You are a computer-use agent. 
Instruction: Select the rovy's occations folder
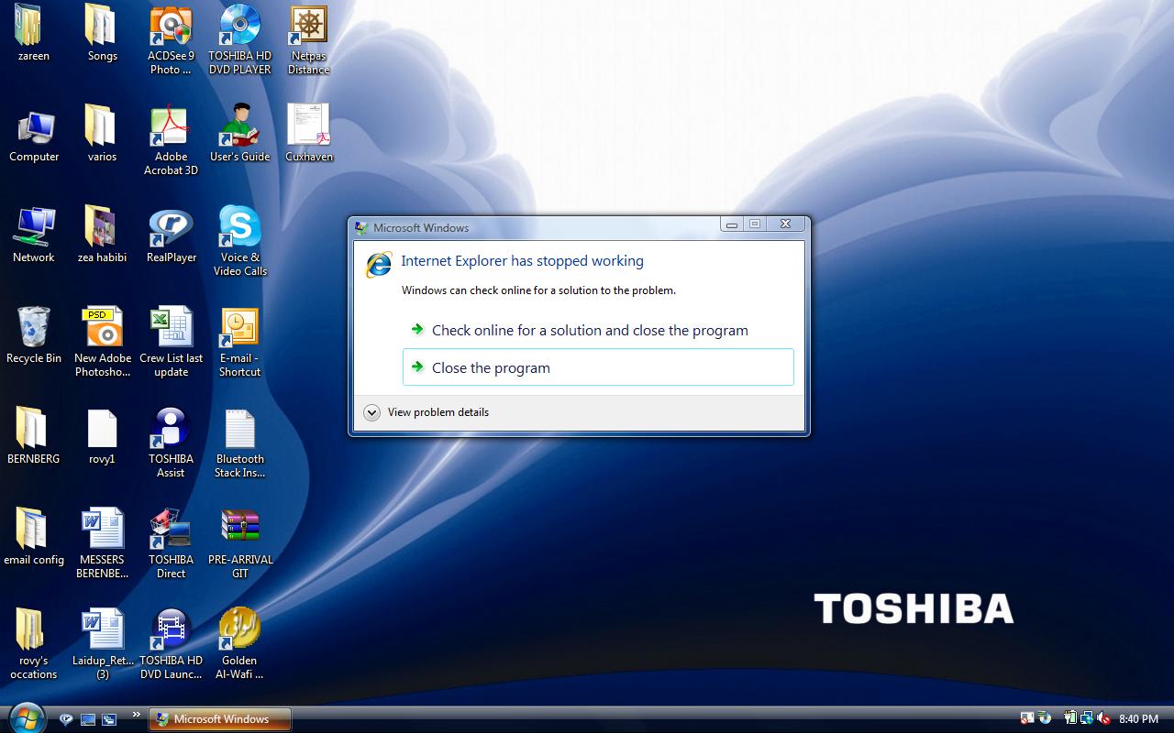33,644
